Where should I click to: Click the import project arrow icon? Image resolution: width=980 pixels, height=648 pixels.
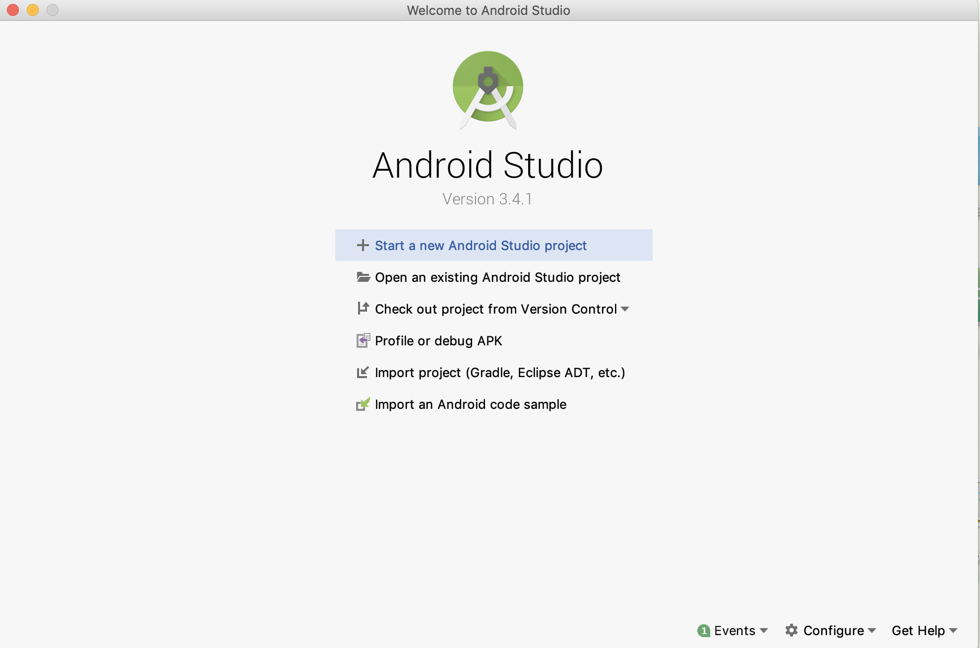[363, 372]
